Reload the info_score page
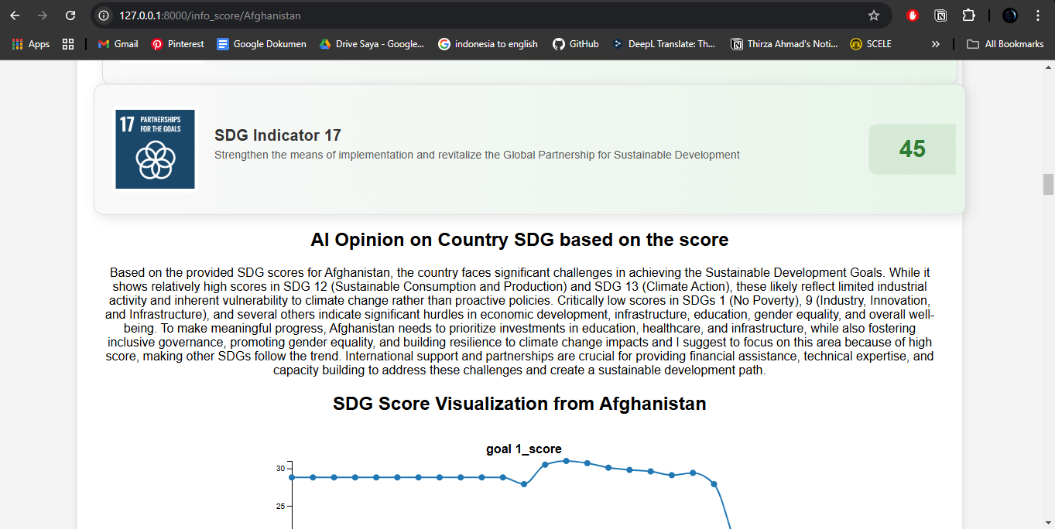The height and width of the screenshot is (529, 1055). click(x=70, y=15)
